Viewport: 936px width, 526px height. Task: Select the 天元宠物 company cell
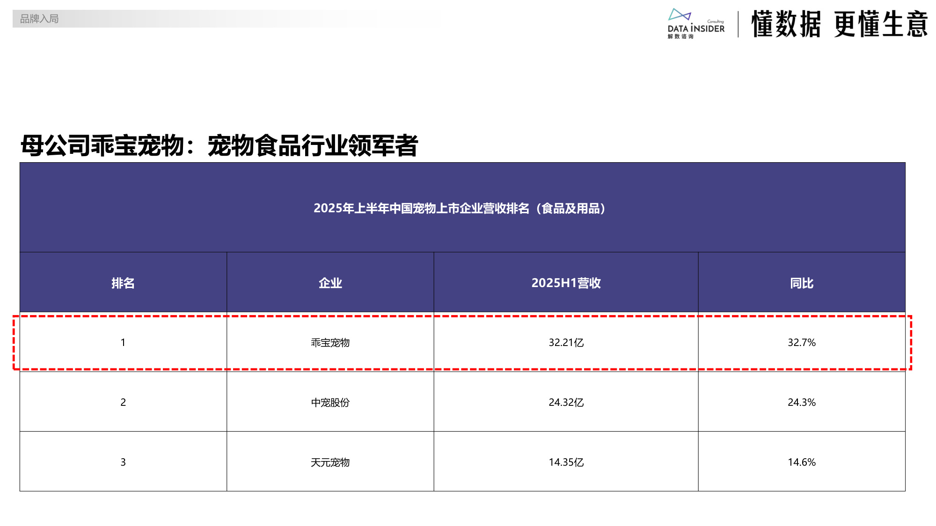(x=330, y=462)
